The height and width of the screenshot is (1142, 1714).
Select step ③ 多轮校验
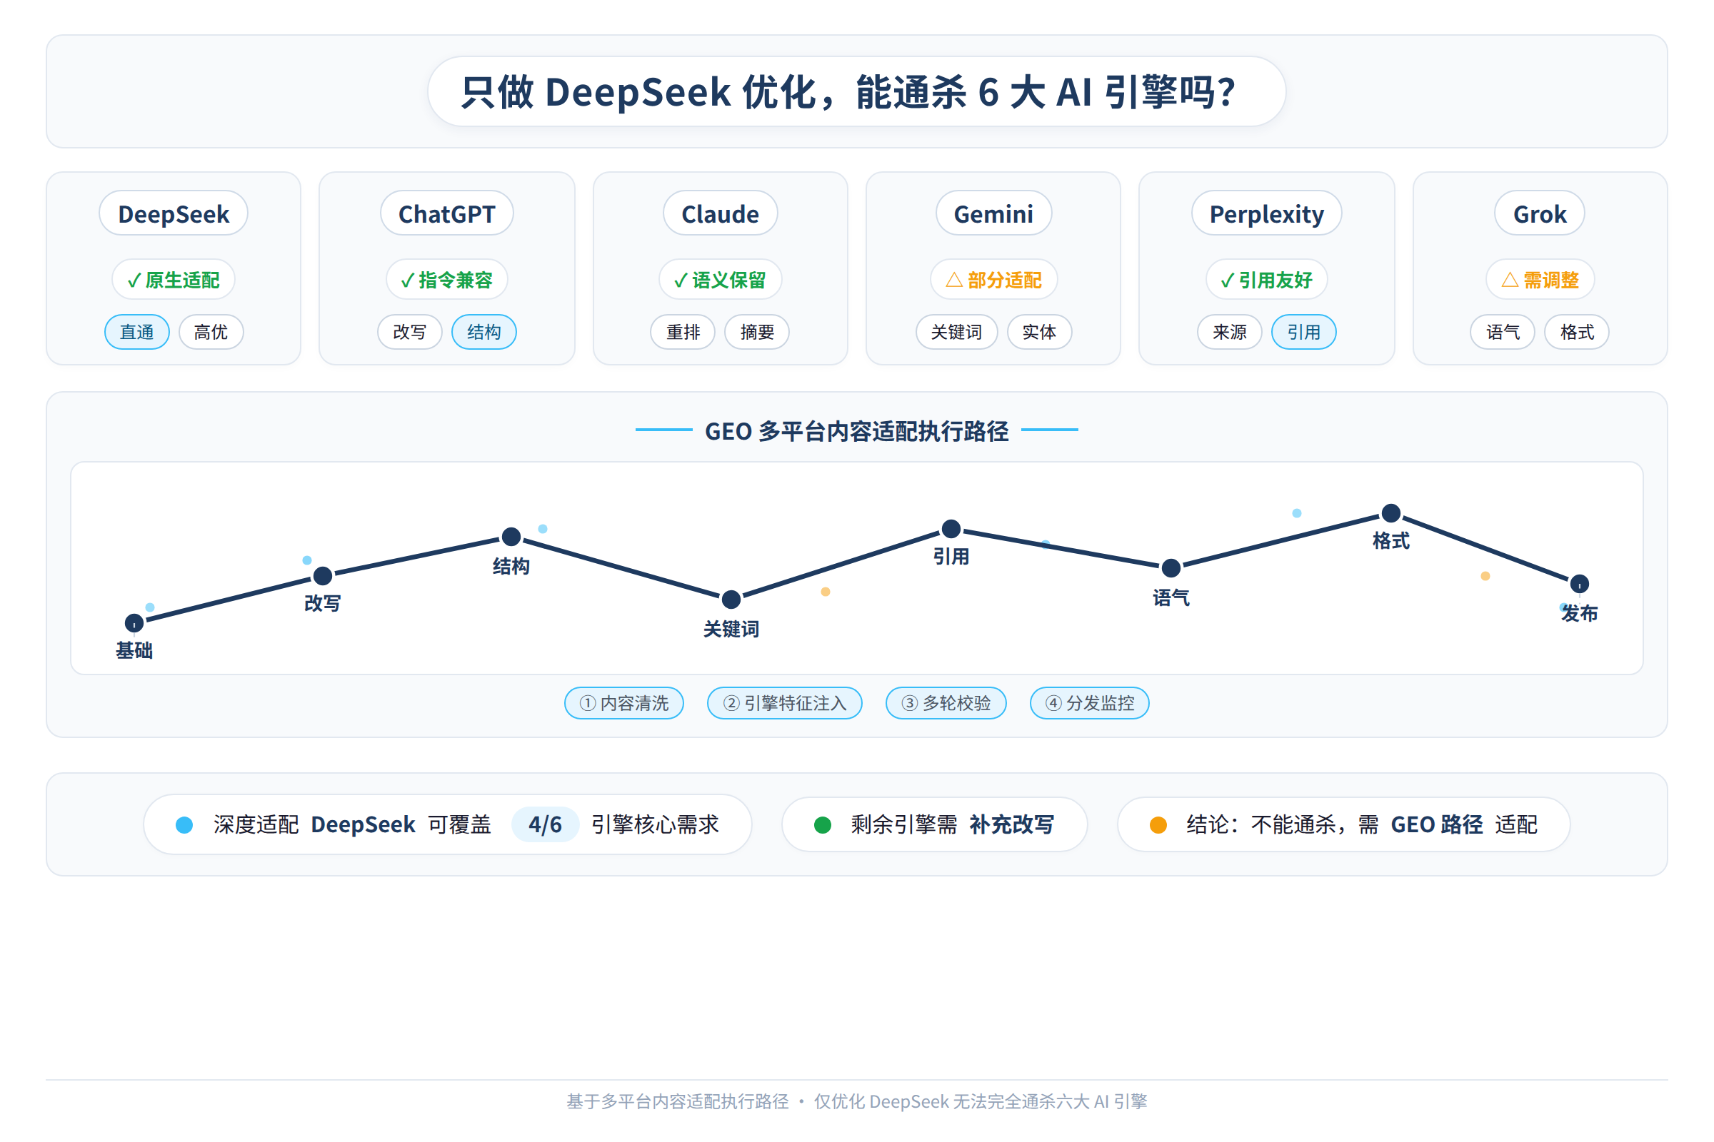(946, 703)
